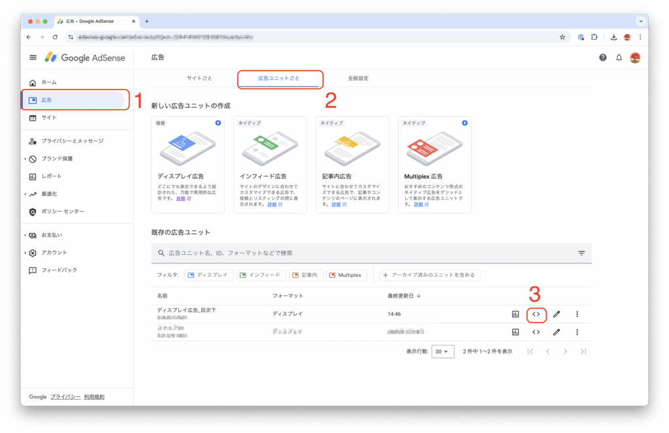Open a new browser tab
The image size is (669, 433).
coord(147,22)
